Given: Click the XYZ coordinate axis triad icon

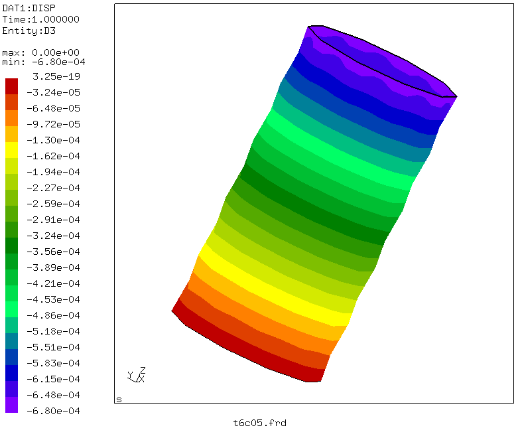Looking at the screenshot, I should 137,375.
